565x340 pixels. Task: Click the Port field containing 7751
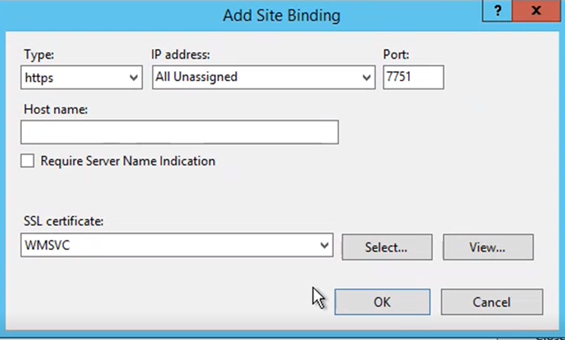coord(414,77)
